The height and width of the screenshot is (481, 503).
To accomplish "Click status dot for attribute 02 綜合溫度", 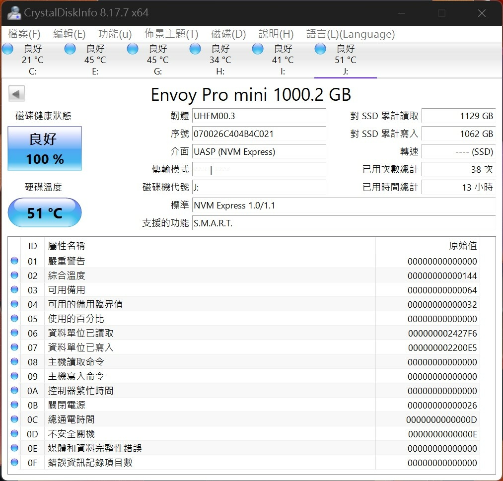I will tap(14, 275).
